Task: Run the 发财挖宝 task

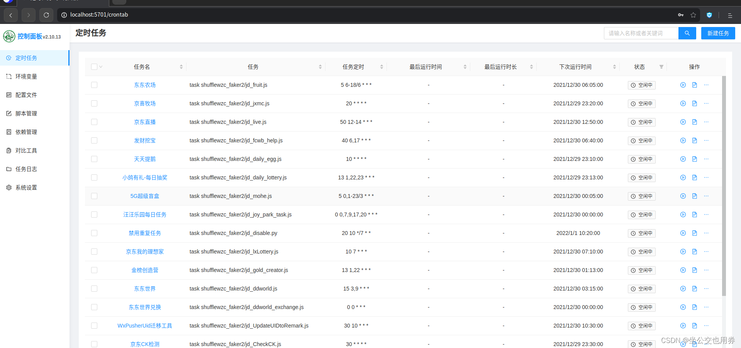Action: tap(683, 140)
